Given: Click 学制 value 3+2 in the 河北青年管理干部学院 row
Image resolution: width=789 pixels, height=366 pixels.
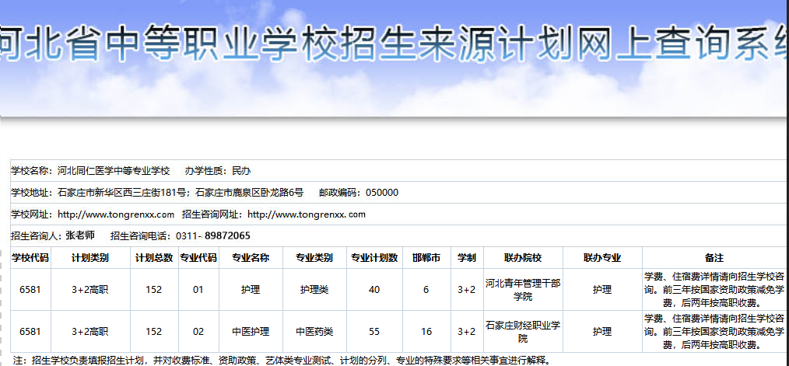Looking at the screenshot, I should (x=466, y=290).
